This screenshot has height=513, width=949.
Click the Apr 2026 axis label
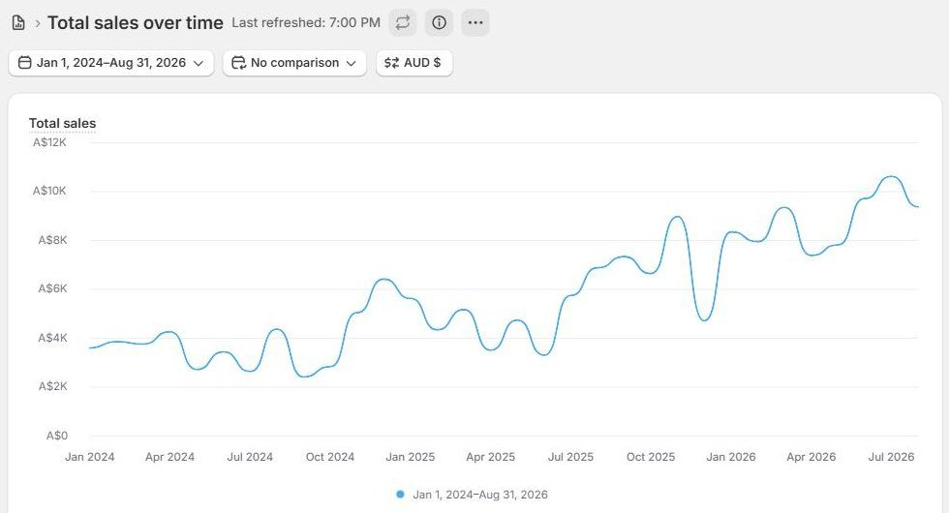tap(811, 457)
